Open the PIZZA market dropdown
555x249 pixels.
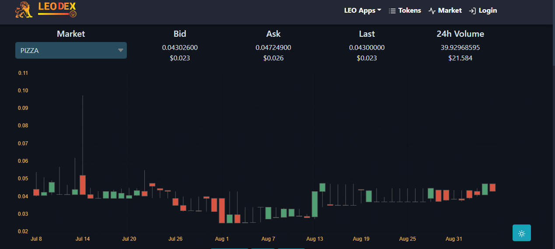pos(71,50)
